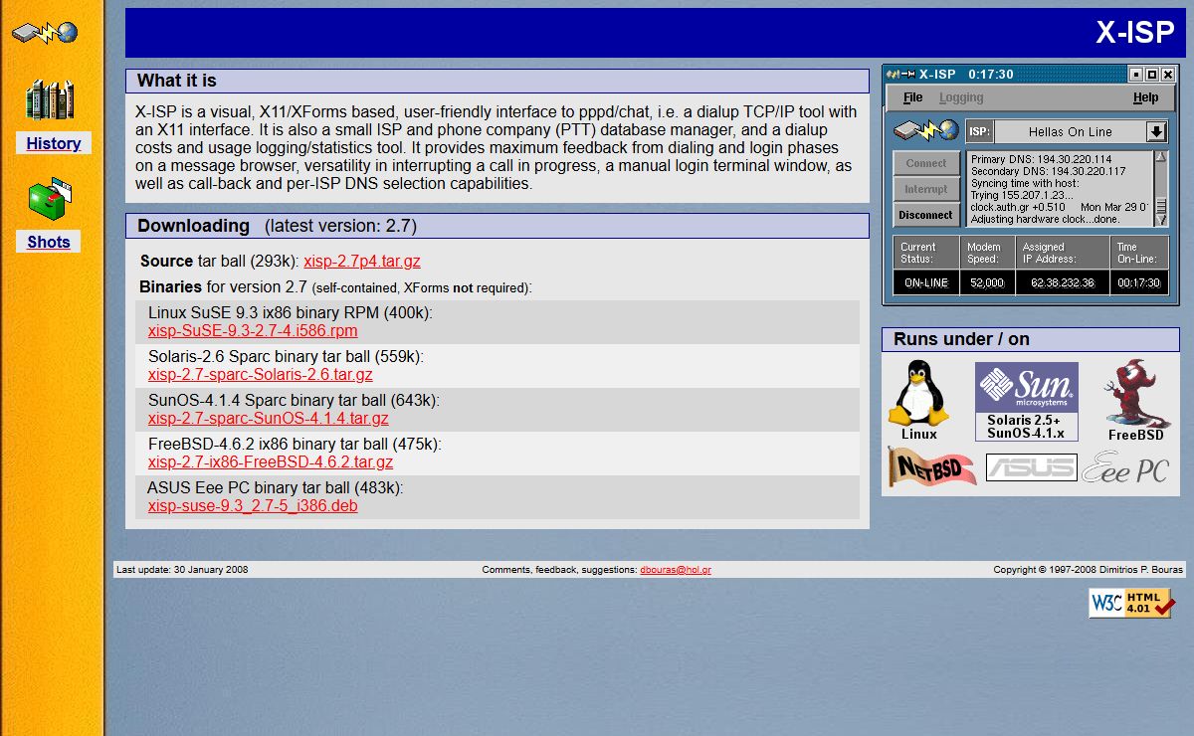Download the xisp-2.7p4.tar.gz source tarball

click(x=362, y=261)
